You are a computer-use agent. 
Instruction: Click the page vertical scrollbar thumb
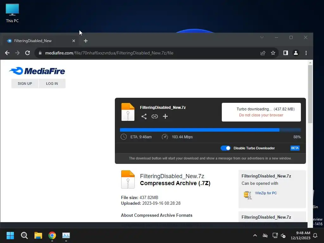[310, 94]
